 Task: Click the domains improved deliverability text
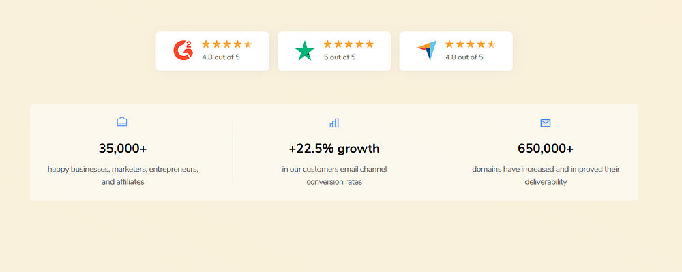point(546,176)
